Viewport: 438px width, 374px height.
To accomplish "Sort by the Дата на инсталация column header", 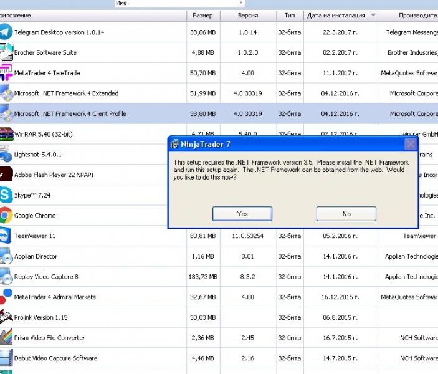I will (x=341, y=16).
